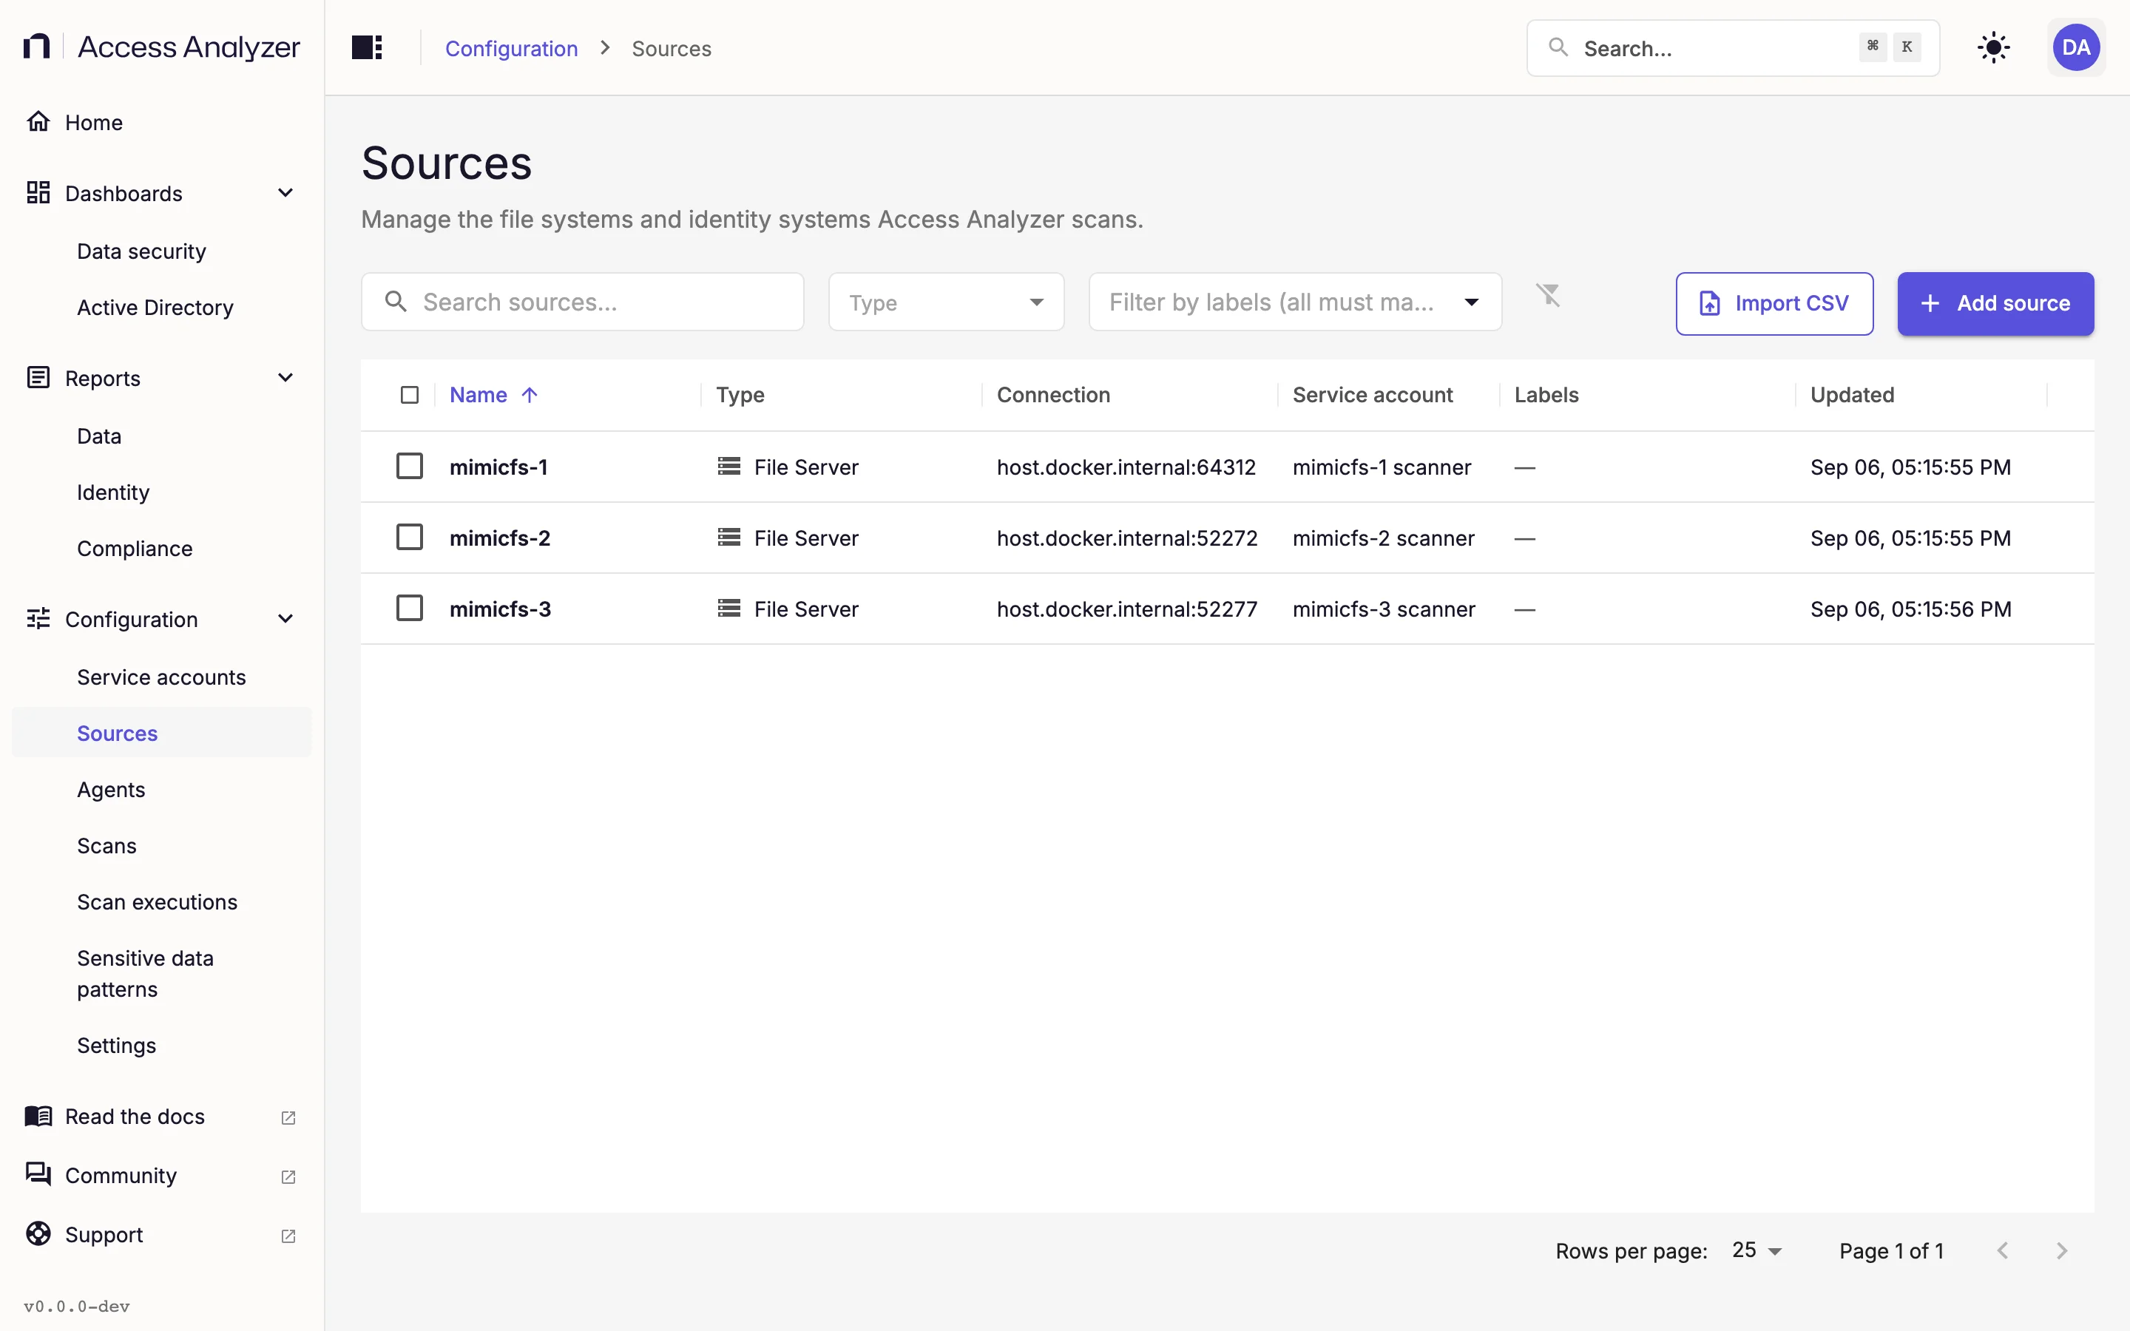Open the DA user avatar menu
This screenshot has width=2130, height=1331.
[x=2076, y=47]
